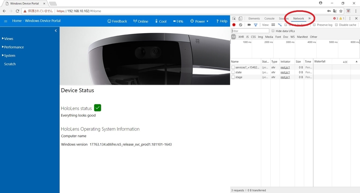Open the DevTools customize three-dot menu
Screen dimensions: 360x193
click(350, 19)
